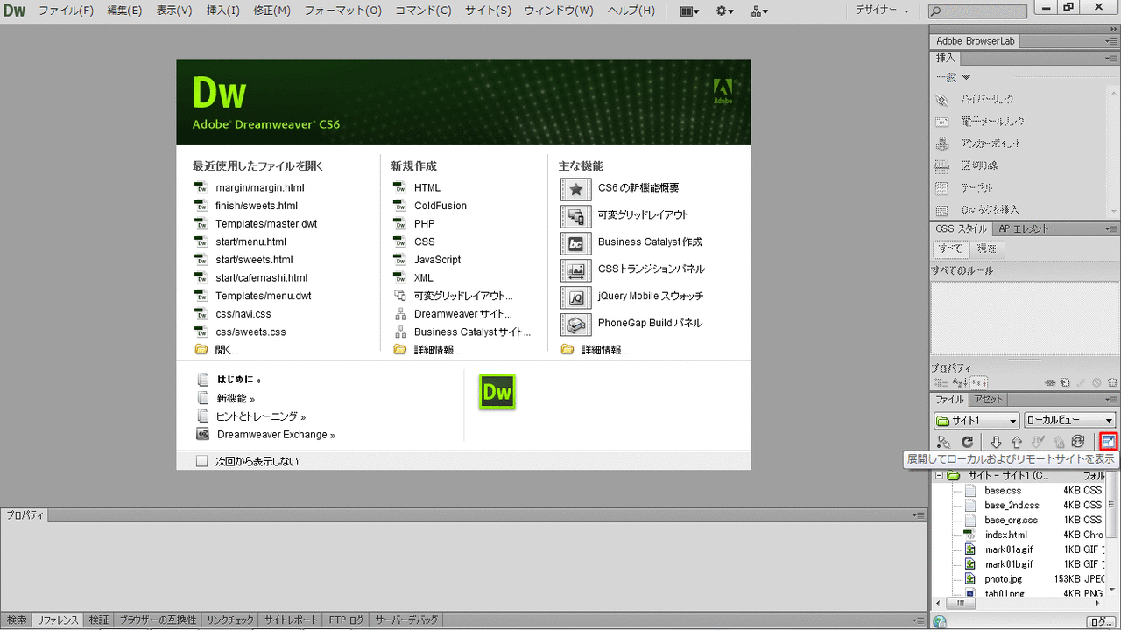
Task: Switch to the リンクチェック tab
Action: 229,620
